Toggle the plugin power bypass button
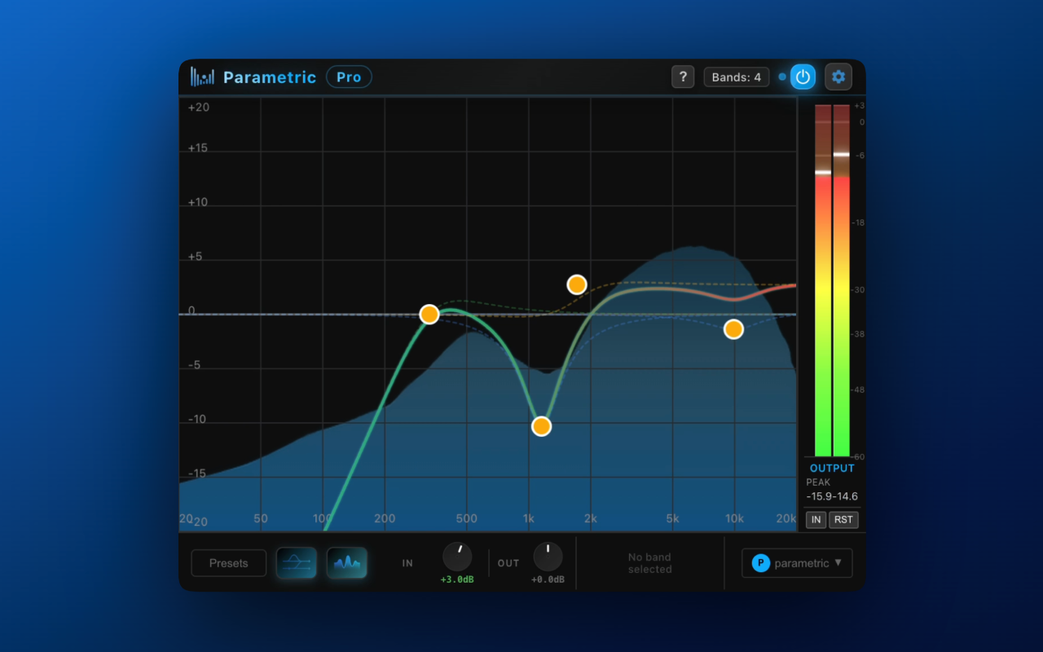This screenshot has height=652, width=1043. [803, 76]
